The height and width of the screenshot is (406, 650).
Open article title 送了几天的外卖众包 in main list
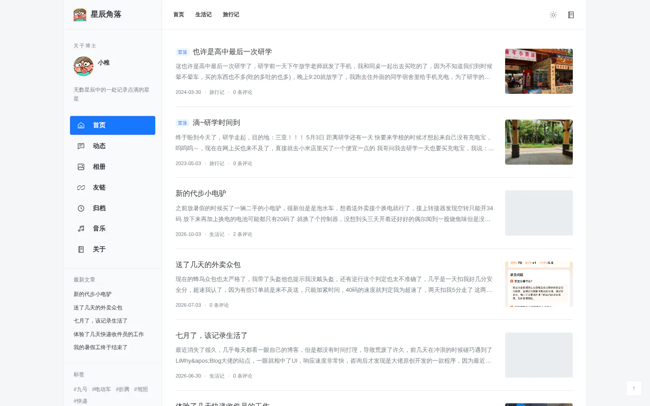coord(208,265)
